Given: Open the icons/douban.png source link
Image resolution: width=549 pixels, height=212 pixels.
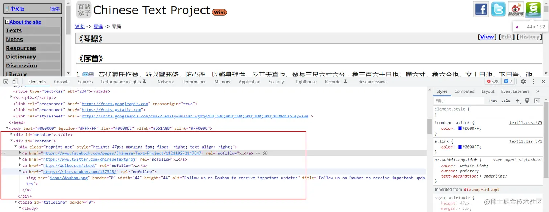Looking at the screenshot, I should click(69, 178).
